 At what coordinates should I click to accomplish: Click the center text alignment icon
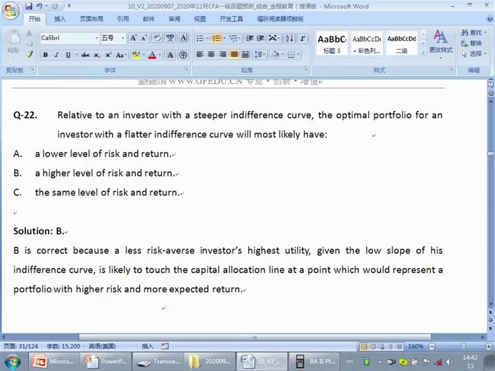(211, 55)
